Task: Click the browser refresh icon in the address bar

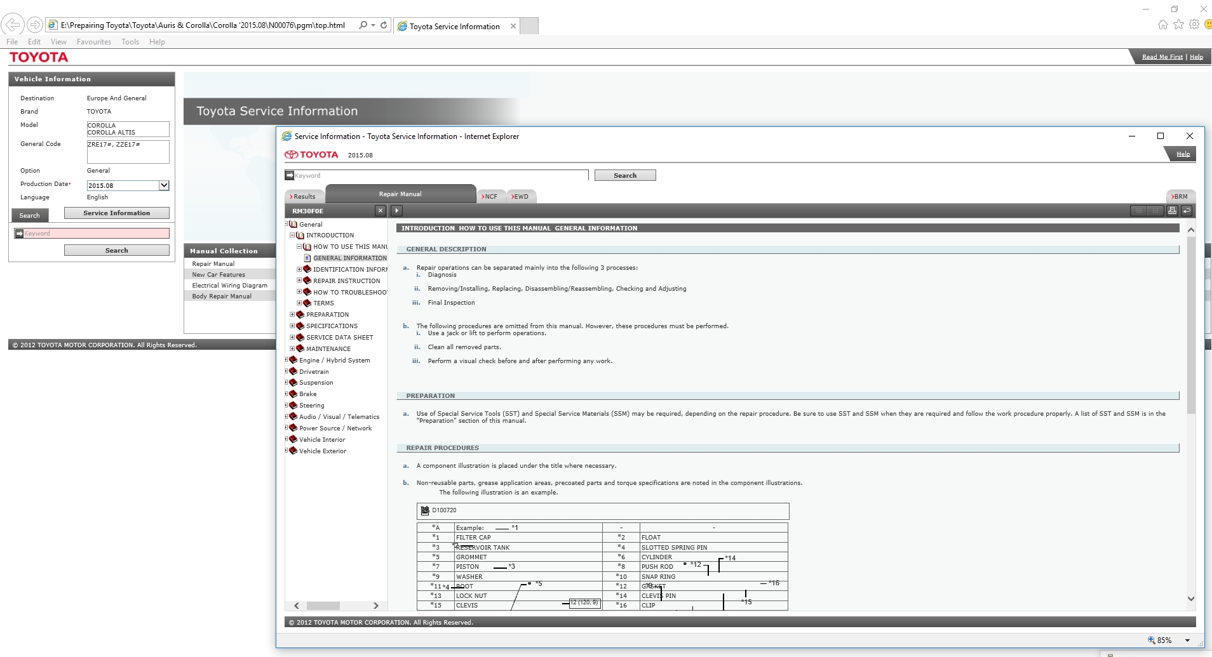Action: [x=384, y=25]
